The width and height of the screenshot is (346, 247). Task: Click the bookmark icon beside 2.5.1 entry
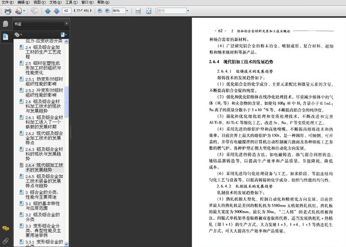point(21,79)
